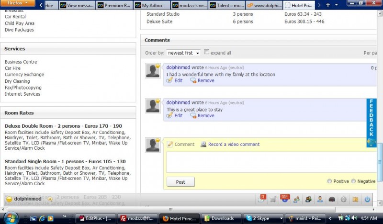Click Remove link on wonderful time comment
The height and width of the screenshot is (224, 383).
206,80
